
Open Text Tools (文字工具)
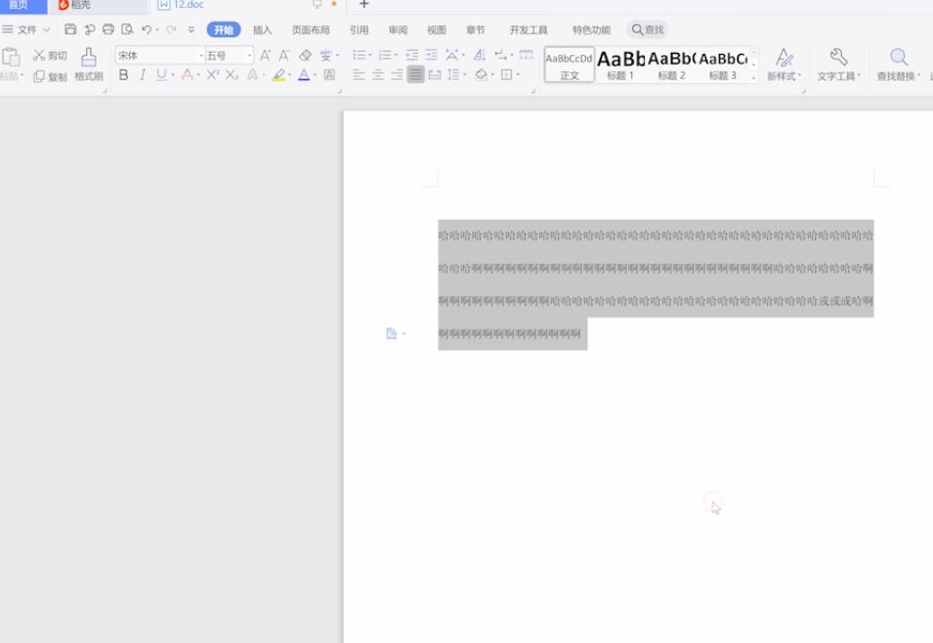coord(839,64)
